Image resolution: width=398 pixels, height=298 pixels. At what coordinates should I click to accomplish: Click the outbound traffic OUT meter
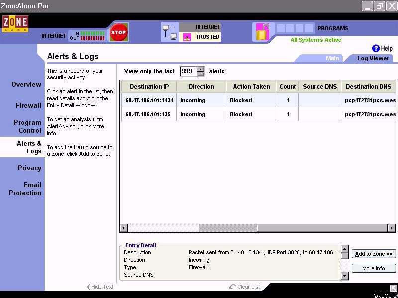pos(93,38)
